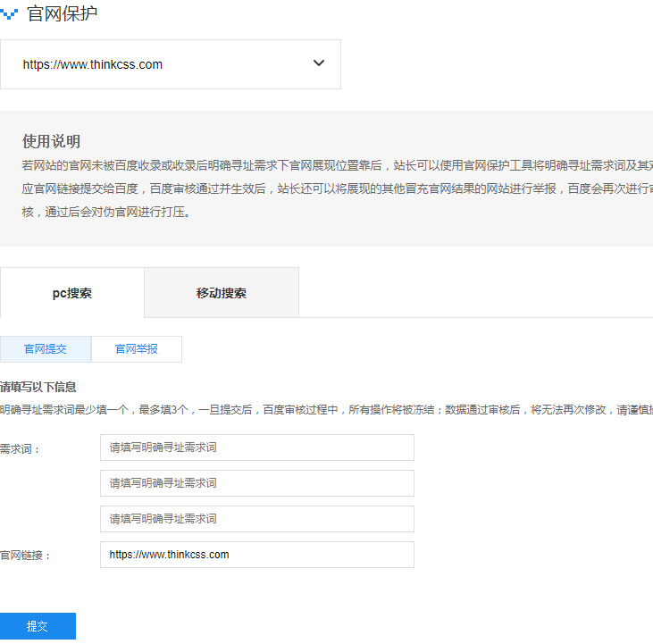Click the 需求词 label
This screenshot has width=653, height=644.
pyautogui.click(x=20, y=448)
